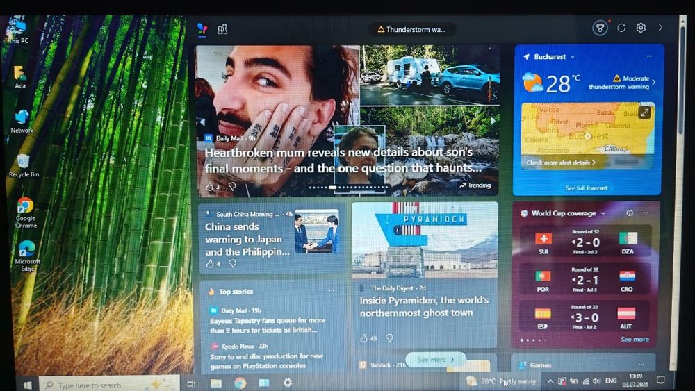Click the Type here to search box
695x391 pixels.
coord(110,385)
